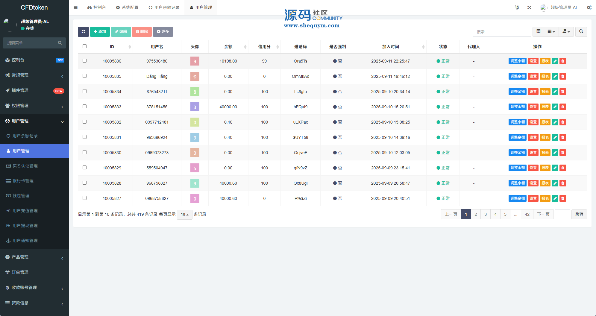Viewport: 596px width, 316px height.
Task: Click the table search input field
Action: click(x=502, y=32)
